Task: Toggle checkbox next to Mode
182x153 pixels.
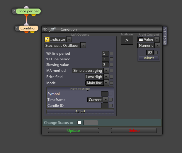Action: click(x=111, y=83)
